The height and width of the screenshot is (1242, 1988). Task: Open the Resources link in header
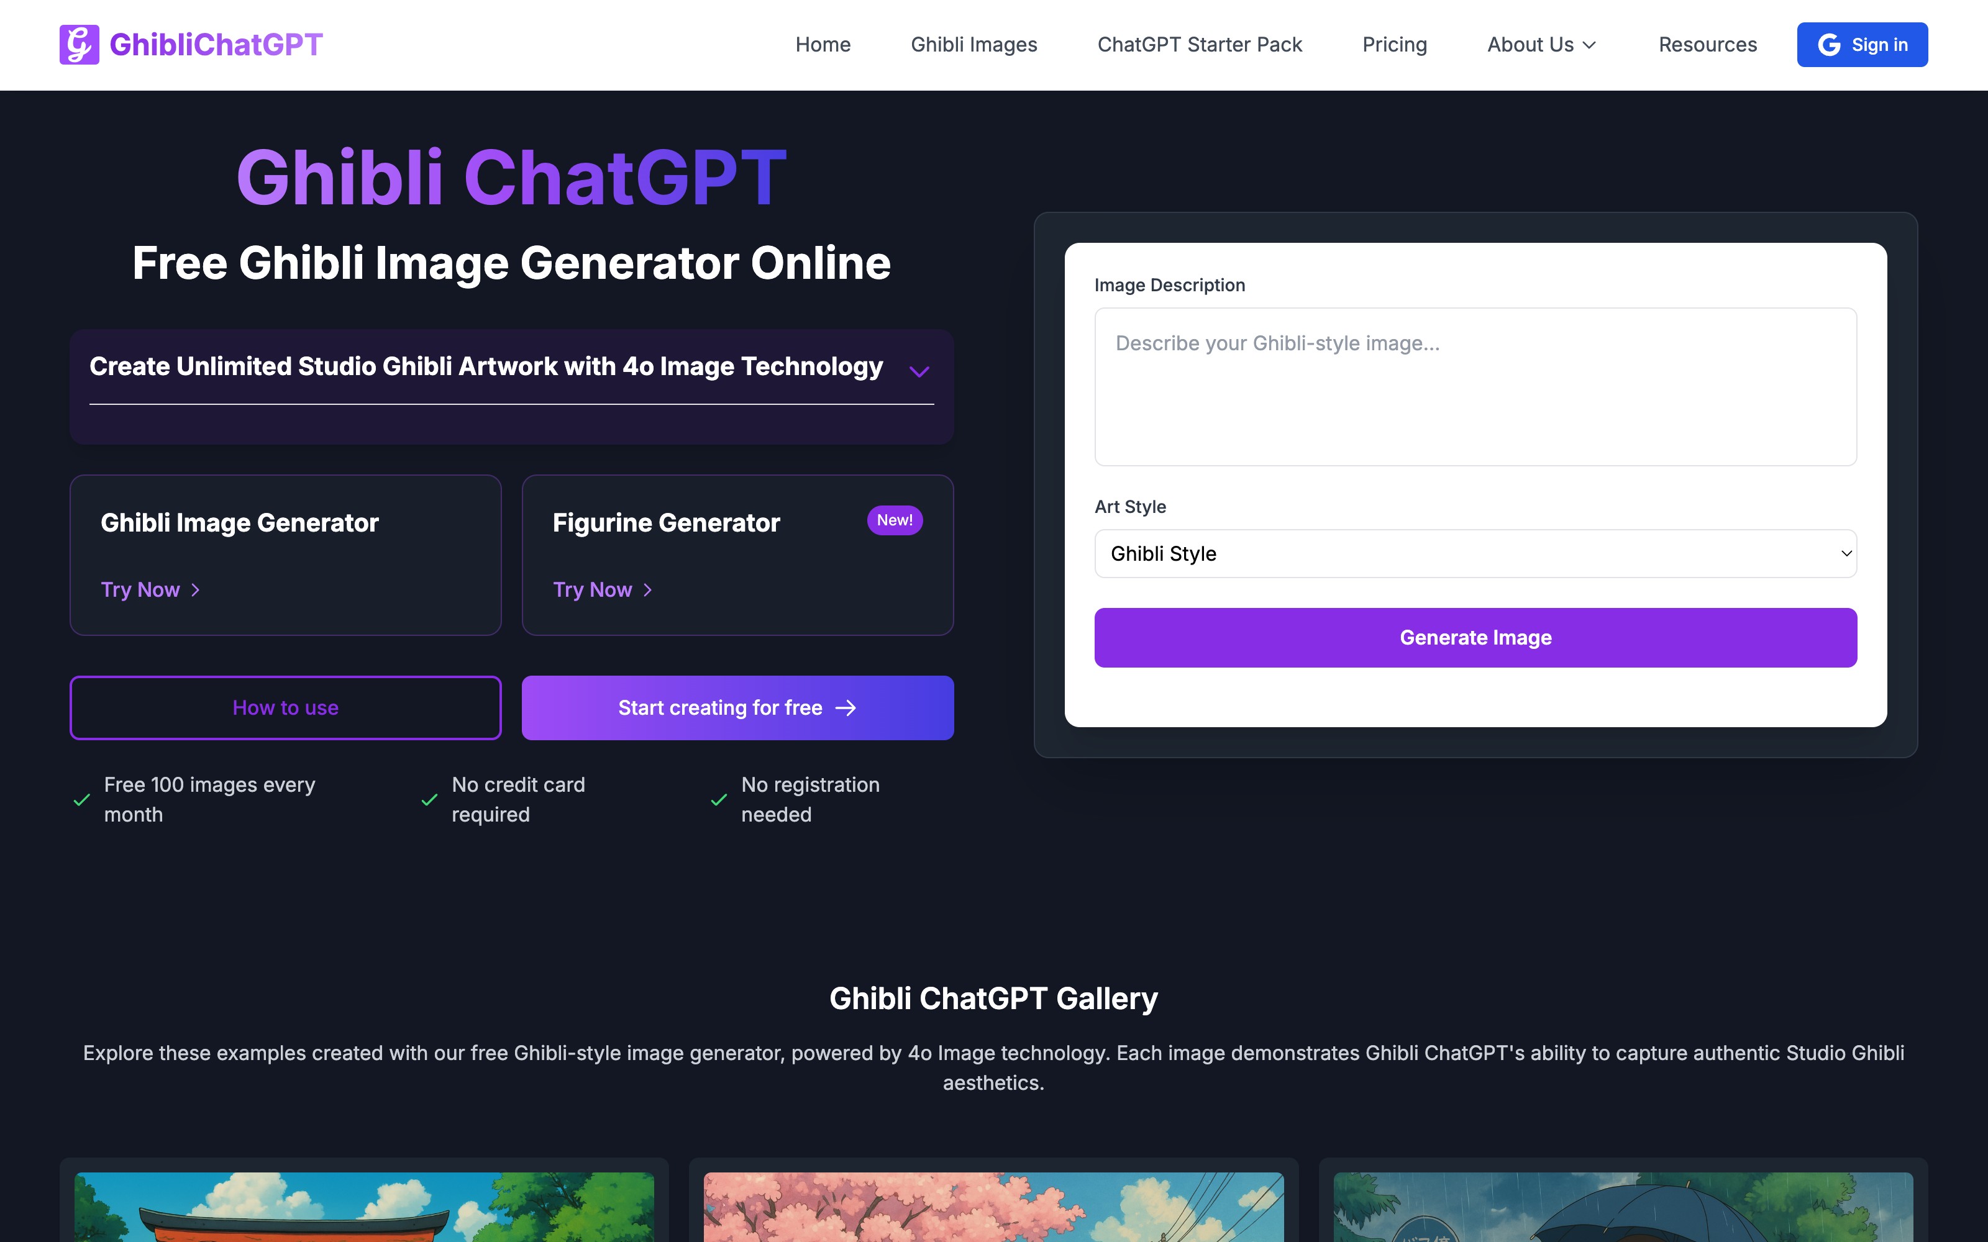pos(1707,44)
